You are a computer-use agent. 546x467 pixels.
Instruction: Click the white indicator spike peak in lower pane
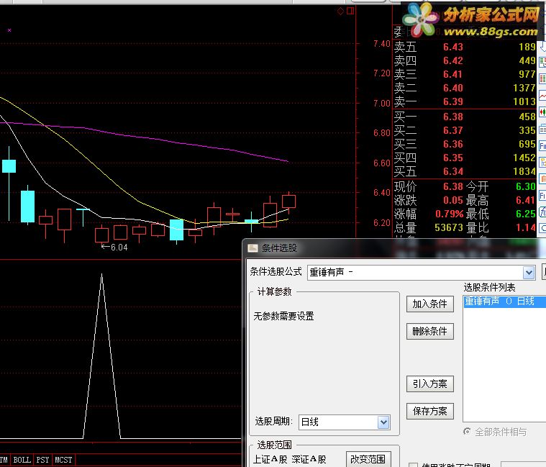pyautogui.click(x=101, y=276)
